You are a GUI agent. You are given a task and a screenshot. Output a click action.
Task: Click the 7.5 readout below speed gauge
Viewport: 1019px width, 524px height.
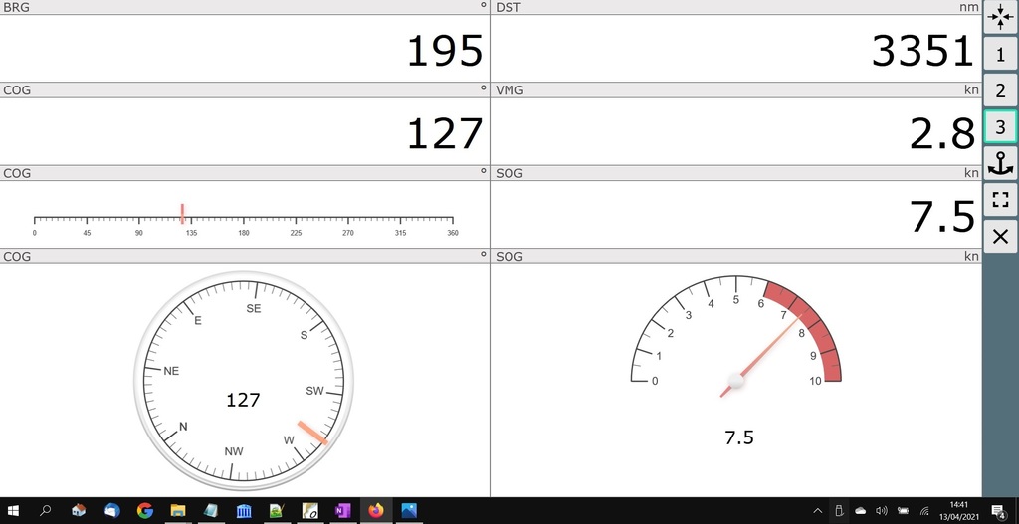coord(739,437)
